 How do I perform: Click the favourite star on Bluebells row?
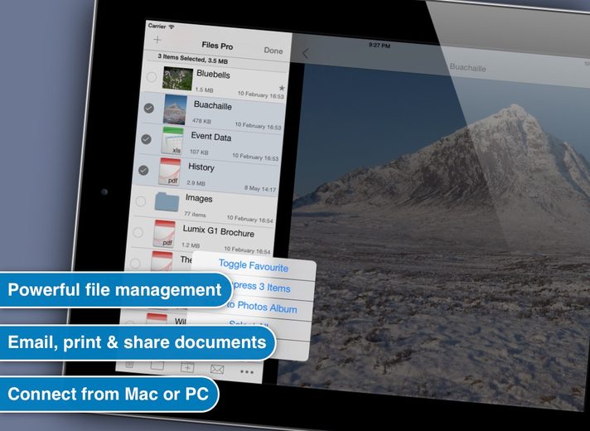pyautogui.click(x=282, y=88)
